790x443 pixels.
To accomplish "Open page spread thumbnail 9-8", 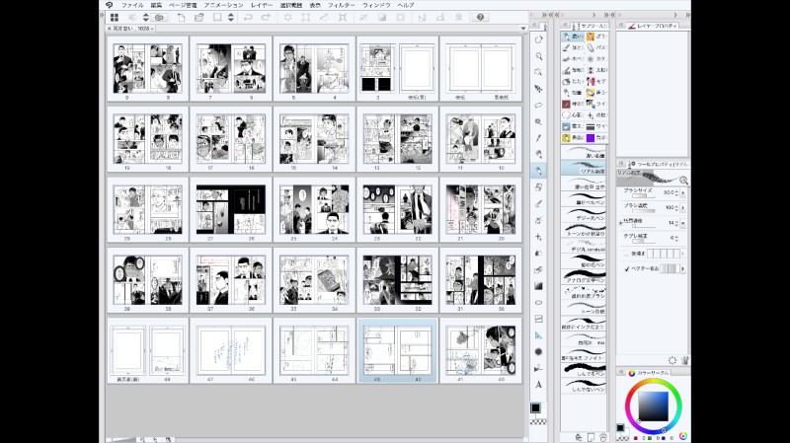I will coord(147,68).
